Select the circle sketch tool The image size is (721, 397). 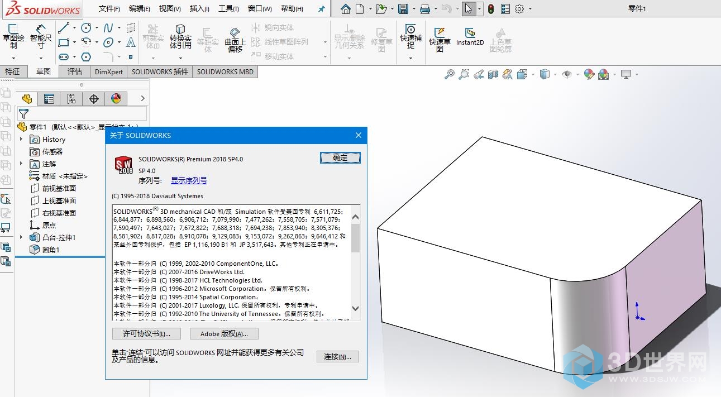click(x=86, y=27)
